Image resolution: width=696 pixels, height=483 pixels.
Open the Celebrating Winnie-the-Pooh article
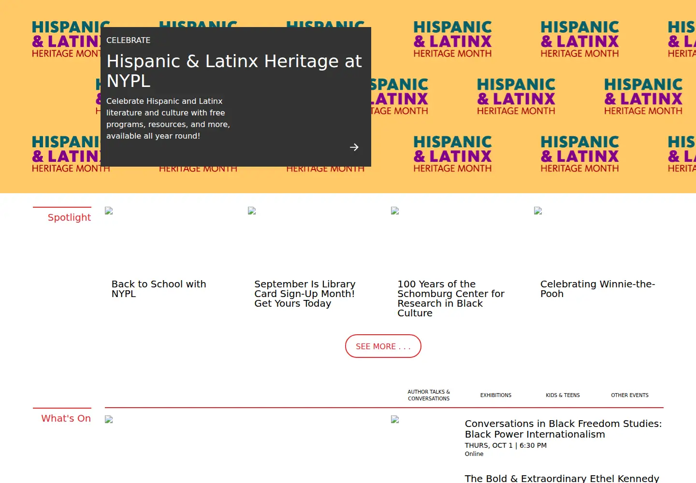598,289
